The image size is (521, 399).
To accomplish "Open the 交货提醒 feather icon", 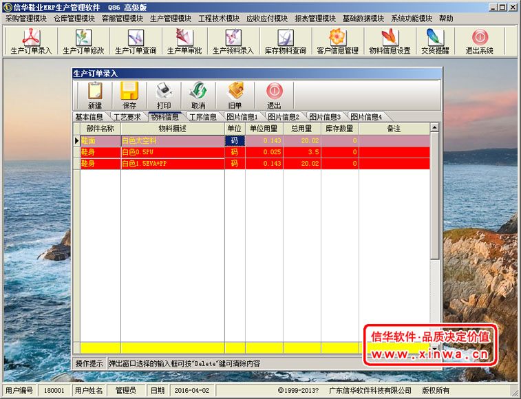I will coord(435,41).
